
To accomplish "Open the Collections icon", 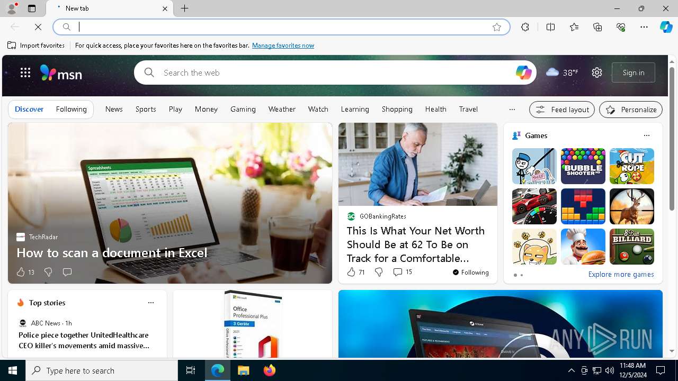I will coord(597,27).
